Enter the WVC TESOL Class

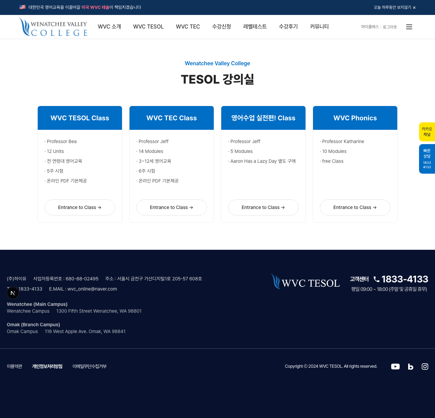click(x=80, y=207)
